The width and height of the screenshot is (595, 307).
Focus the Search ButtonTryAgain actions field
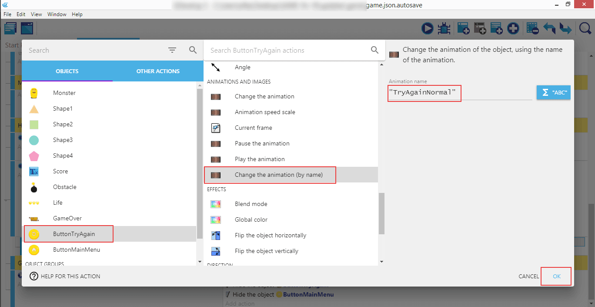287,51
